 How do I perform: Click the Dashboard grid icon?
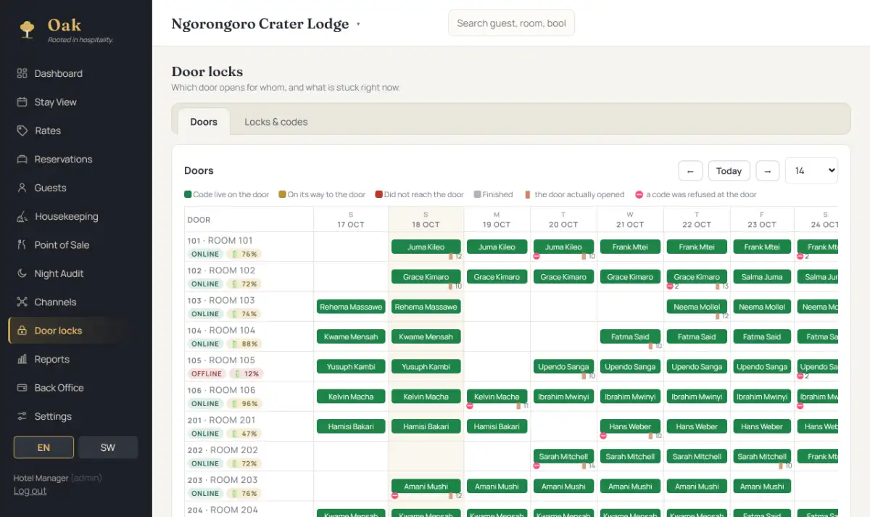[22, 73]
